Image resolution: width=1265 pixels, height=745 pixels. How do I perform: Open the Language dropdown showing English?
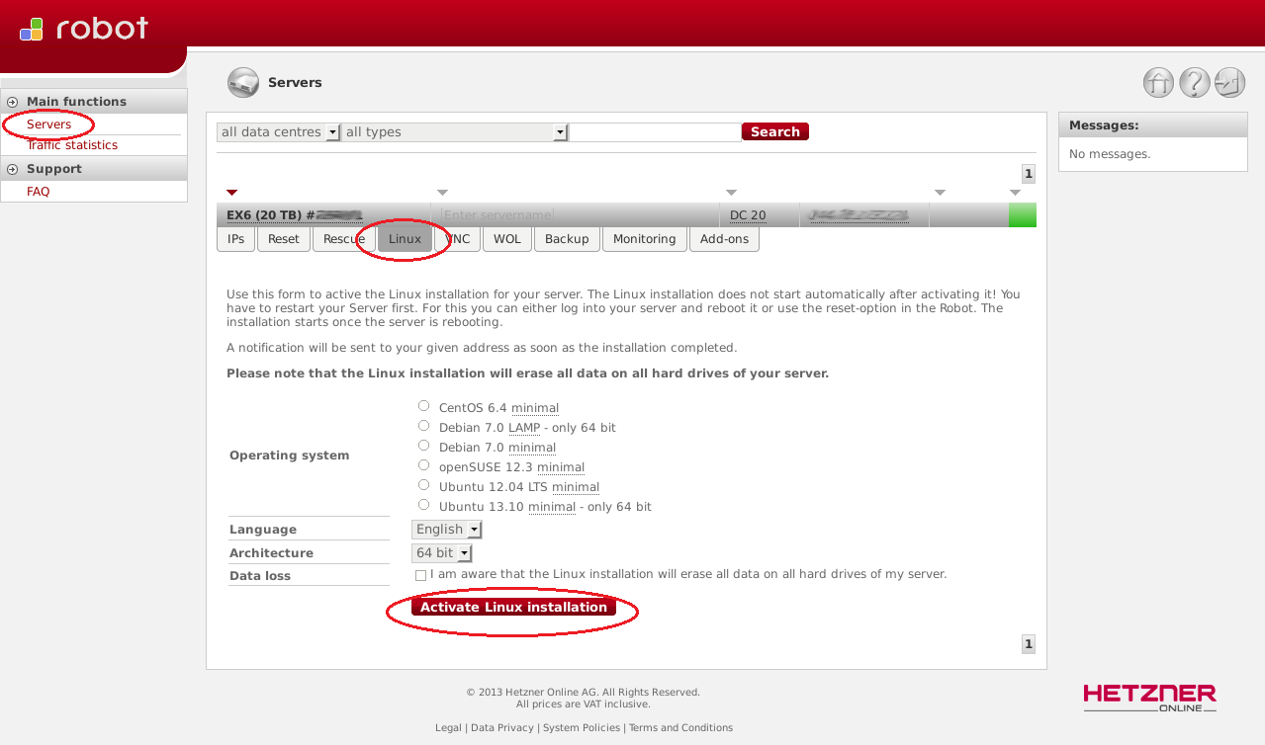[x=447, y=530]
